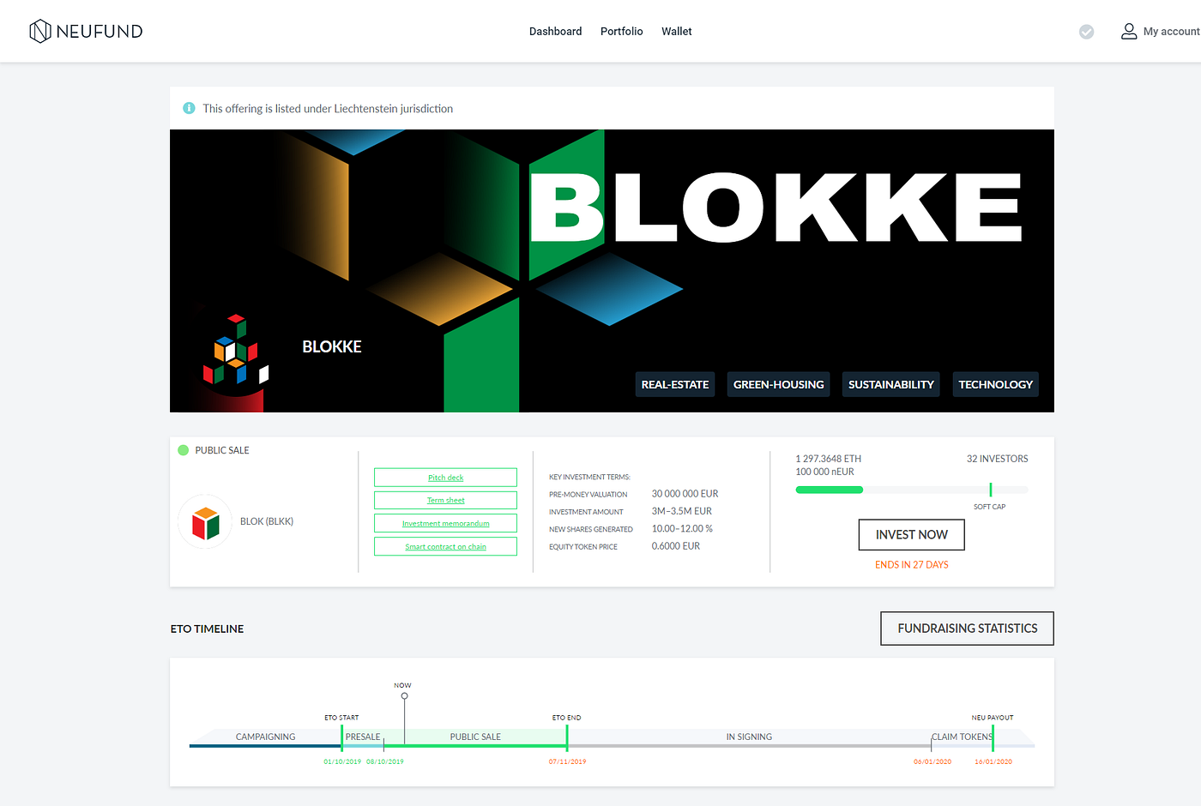The image size is (1201, 806).
Task: Click the verified checkmark icon in header
Action: click(x=1086, y=32)
